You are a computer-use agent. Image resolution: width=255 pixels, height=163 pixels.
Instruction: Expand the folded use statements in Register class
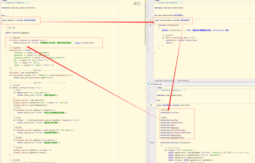[x=7, y=15]
